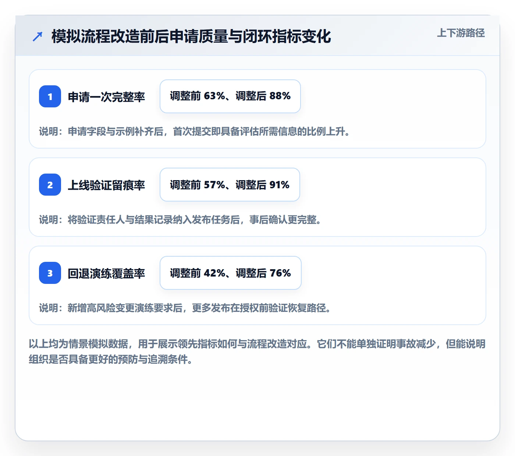
Task: Click the note starting 说明：申请字段与示例补齐后
Action: click(x=194, y=131)
